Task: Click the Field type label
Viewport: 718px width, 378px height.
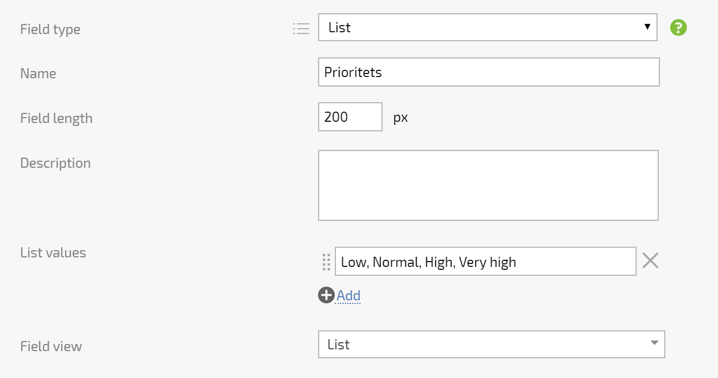Action: tap(50, 29)
